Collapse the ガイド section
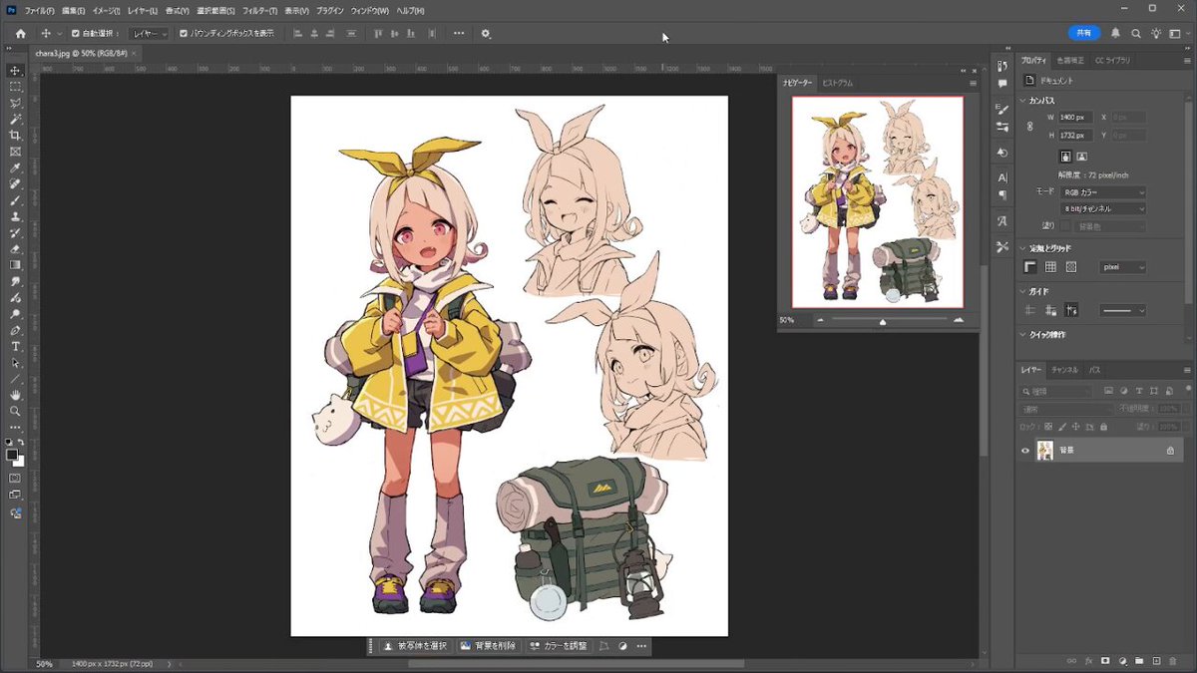This screenshot has height=673, width=1197. [1022, 291]
